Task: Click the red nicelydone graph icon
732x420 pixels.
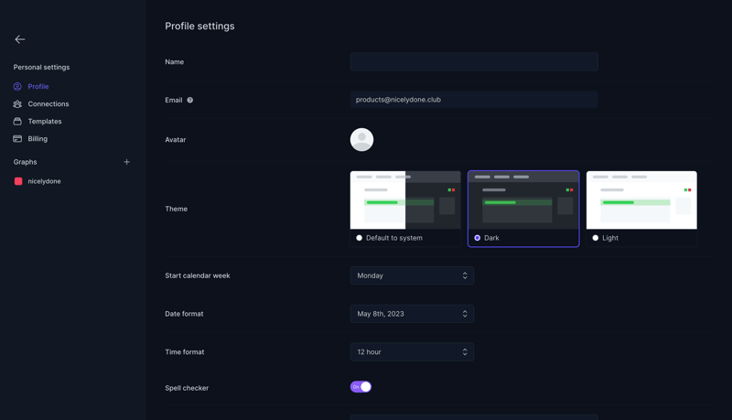Action: [x=18, y=181]
